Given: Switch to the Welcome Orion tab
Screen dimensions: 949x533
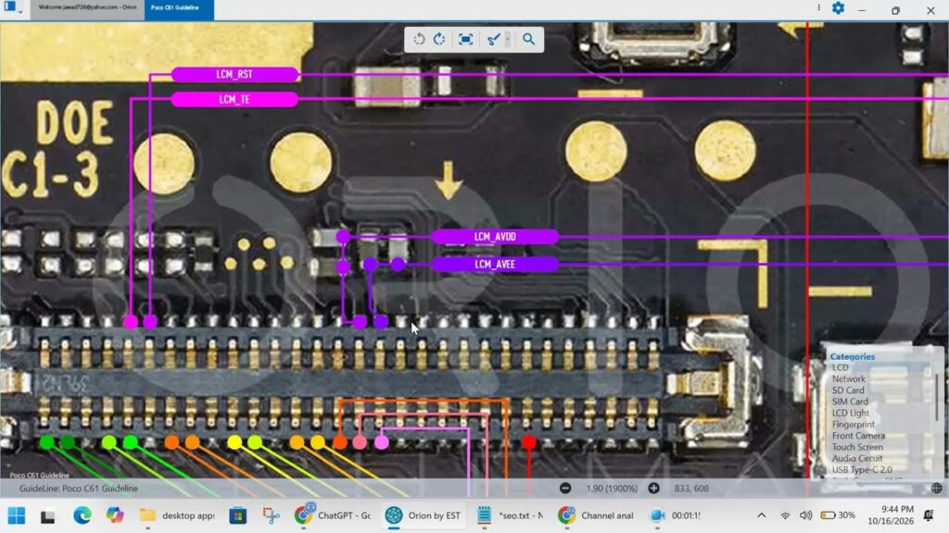Looking at the screenshot, I should coord(87,7).
